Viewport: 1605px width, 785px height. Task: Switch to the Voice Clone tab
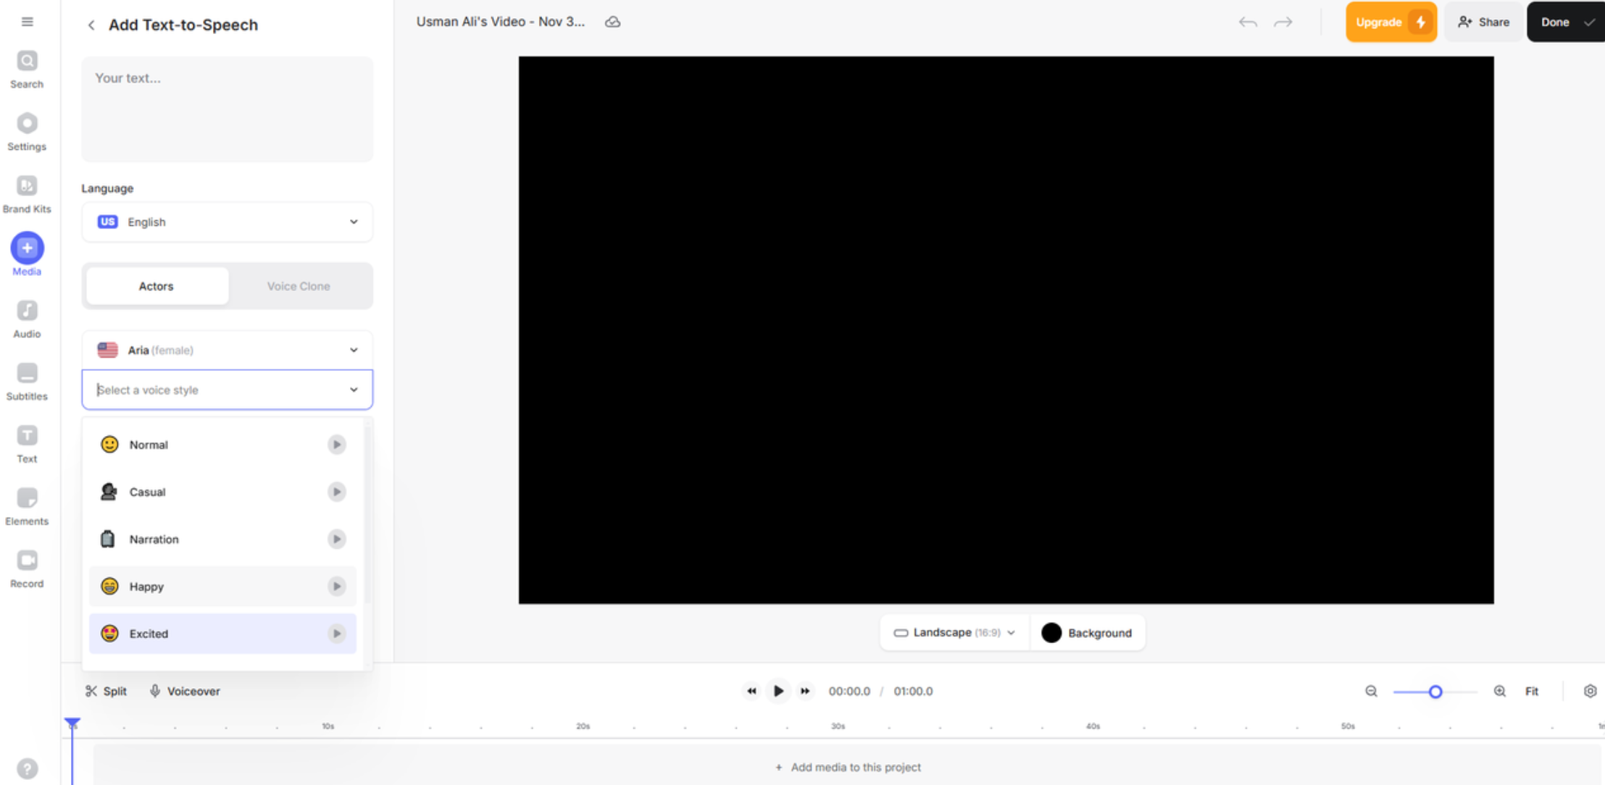(298, 285)
